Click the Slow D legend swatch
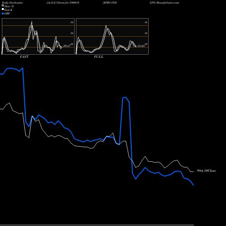Image resolution: width=226 pixels, height=226 pixels. 3,5
